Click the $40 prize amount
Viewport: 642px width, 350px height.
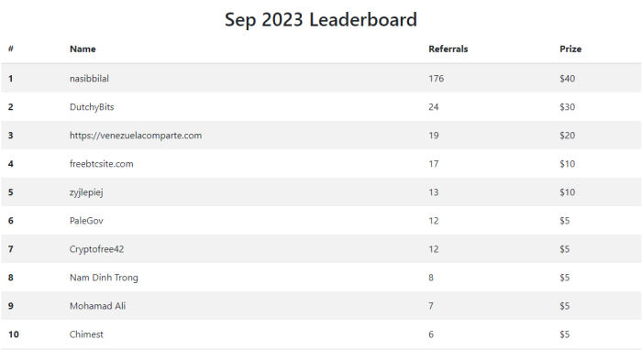[567, 79]
